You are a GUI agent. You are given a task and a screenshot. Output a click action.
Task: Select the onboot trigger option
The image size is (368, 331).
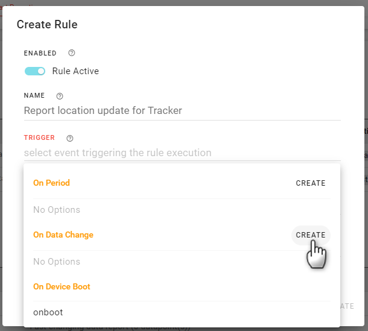(x=48, y=312)
